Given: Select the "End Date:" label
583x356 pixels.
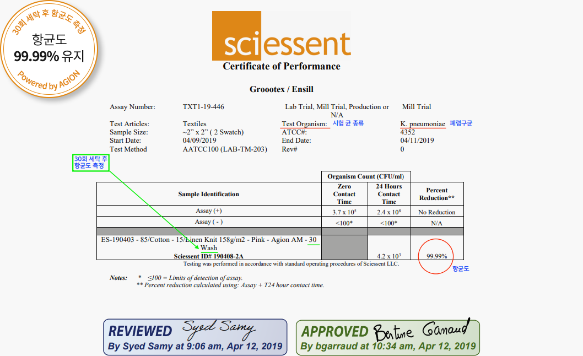Looking at the screenshot, I should click(296, 141).
